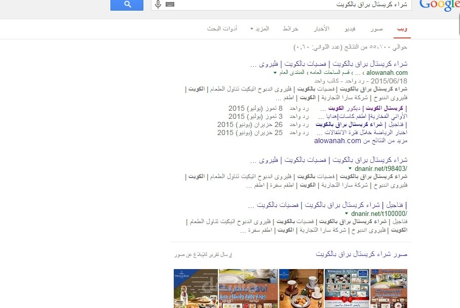Expand the المزيد (More) dropdown
Viewport: 460px width, 308px height.
click(x=260, y=29)
